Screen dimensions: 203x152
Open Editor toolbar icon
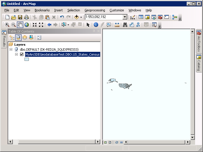coord(133,17)
